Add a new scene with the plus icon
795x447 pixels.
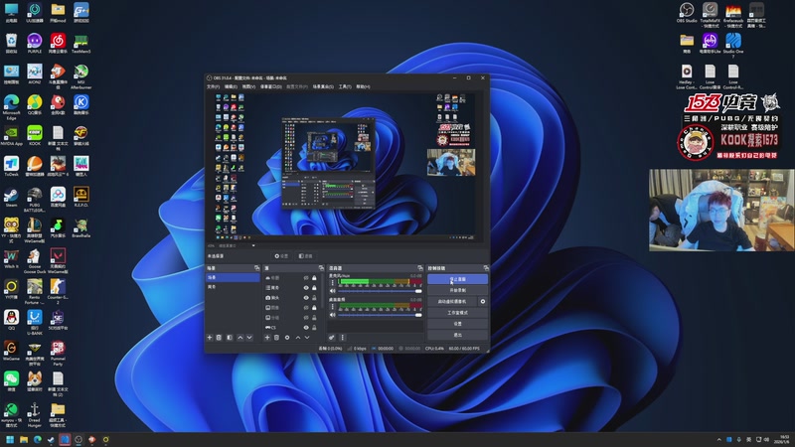click(210, 338)
